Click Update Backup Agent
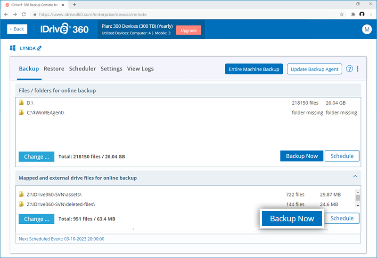 click(314, 69)
